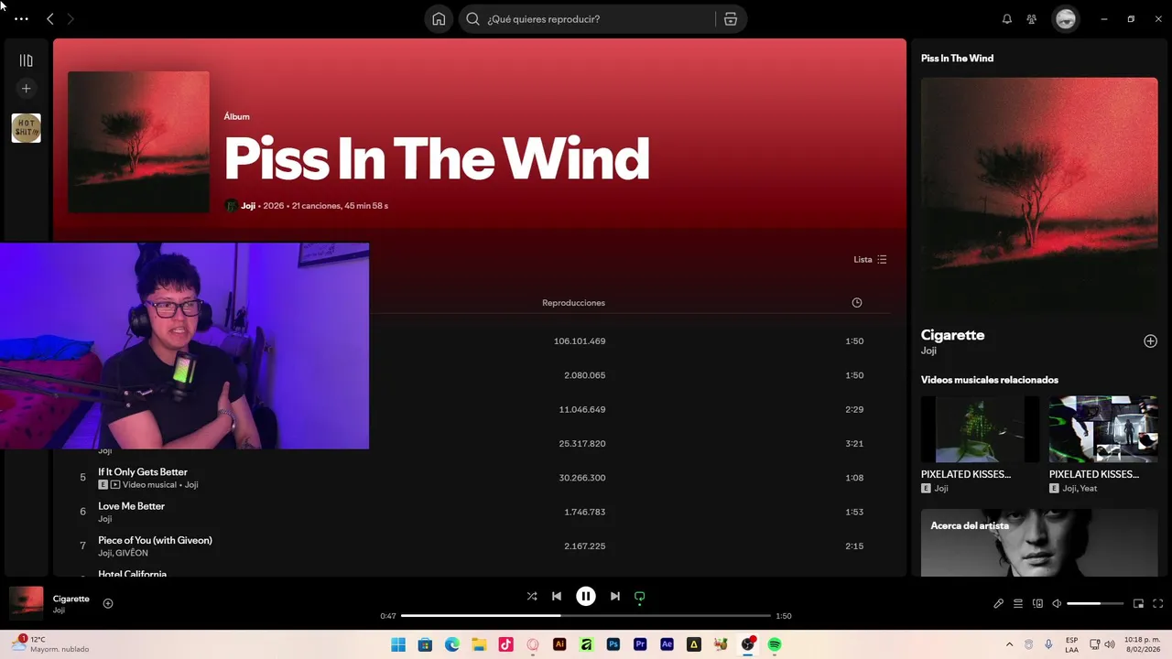Add to Liked Songs from player bar

108,603
